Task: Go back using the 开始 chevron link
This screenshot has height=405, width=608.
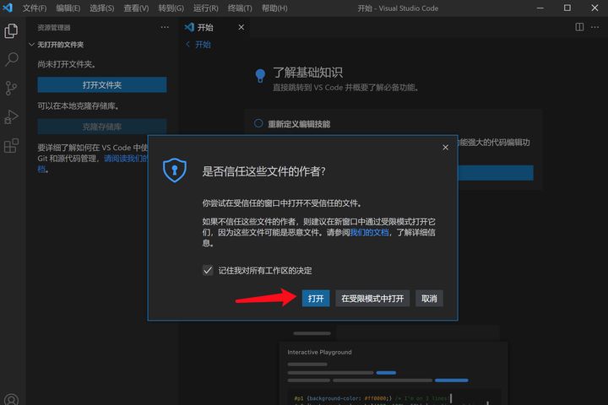Action: point(198,45)
